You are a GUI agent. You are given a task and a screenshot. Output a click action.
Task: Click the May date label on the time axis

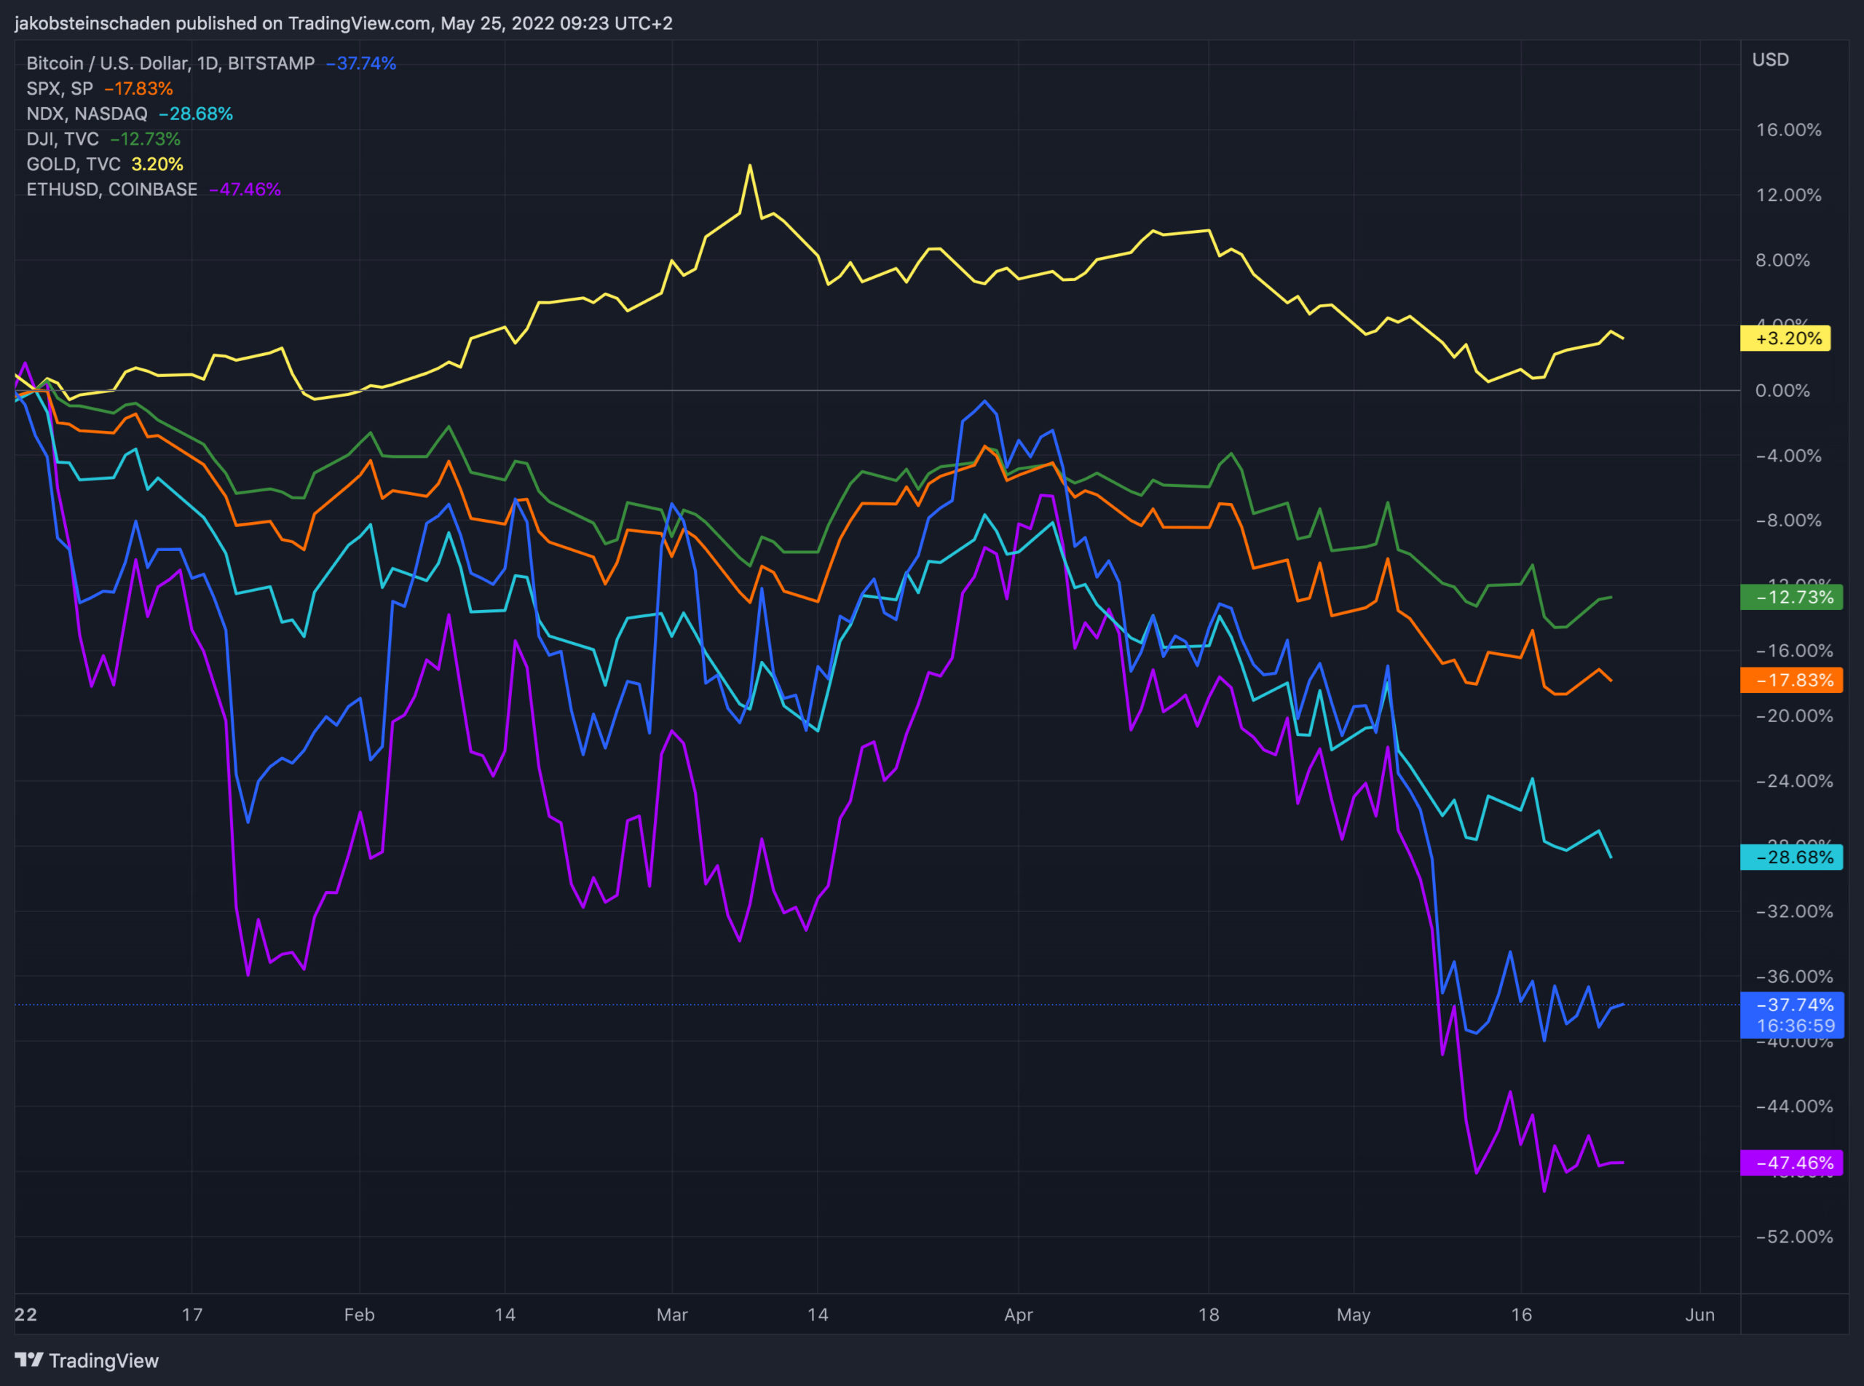(1353, 1314)
